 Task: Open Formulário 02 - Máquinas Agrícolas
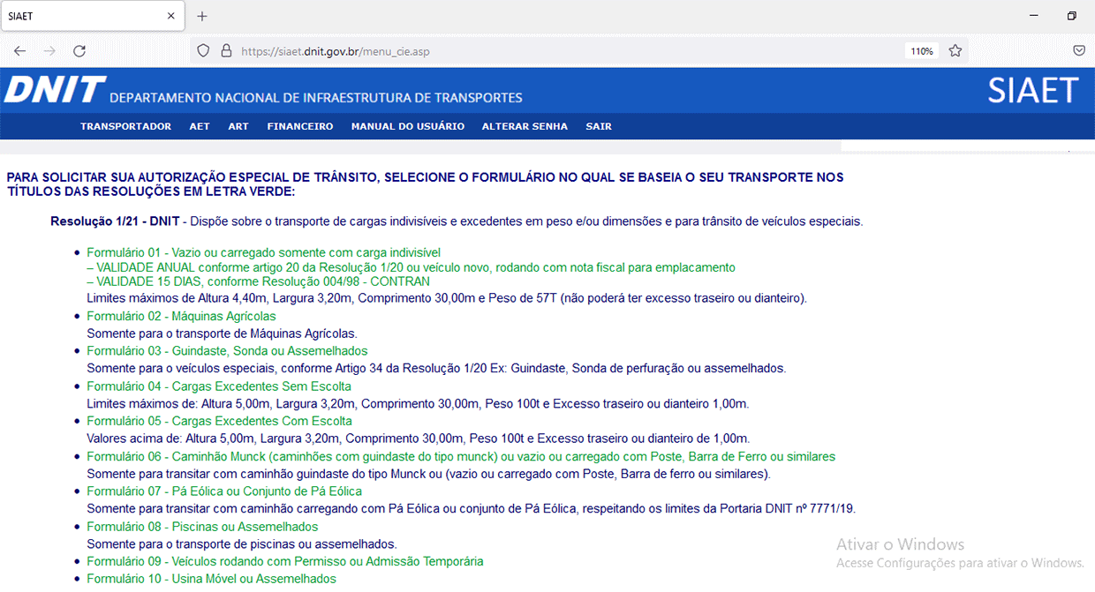click(181, 316)
